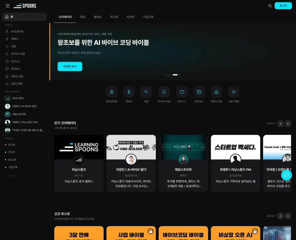Select the second banner carousel dot
Image resolution: width=296 pixels, height=240 pixels.
[x=168, y=75]
